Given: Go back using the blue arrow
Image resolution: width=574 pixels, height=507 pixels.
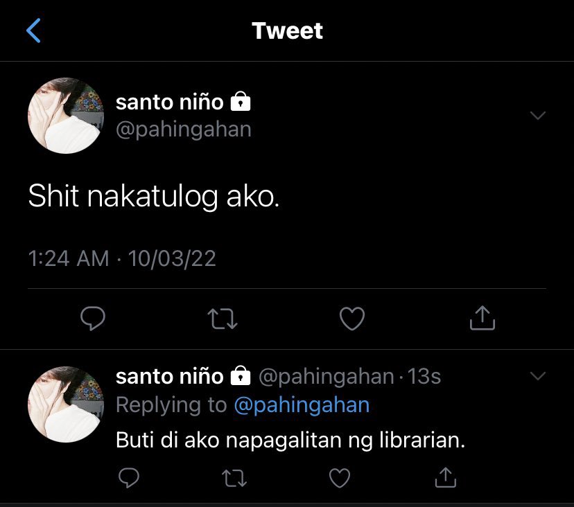Looking at the screenshot, I should (x=33, y=30).
